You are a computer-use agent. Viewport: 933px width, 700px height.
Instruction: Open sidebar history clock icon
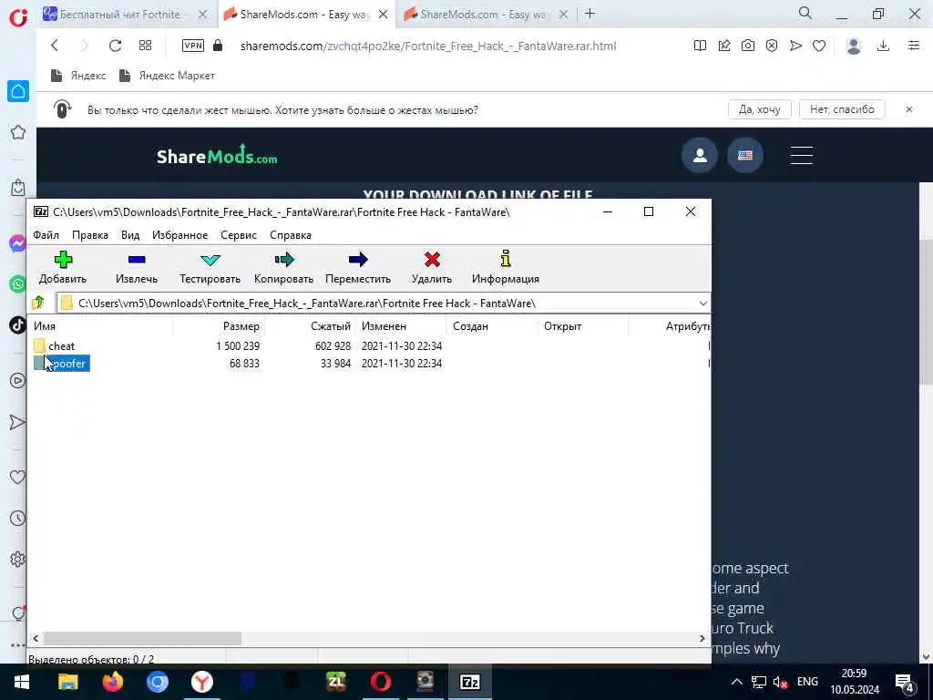click(18, 519)
